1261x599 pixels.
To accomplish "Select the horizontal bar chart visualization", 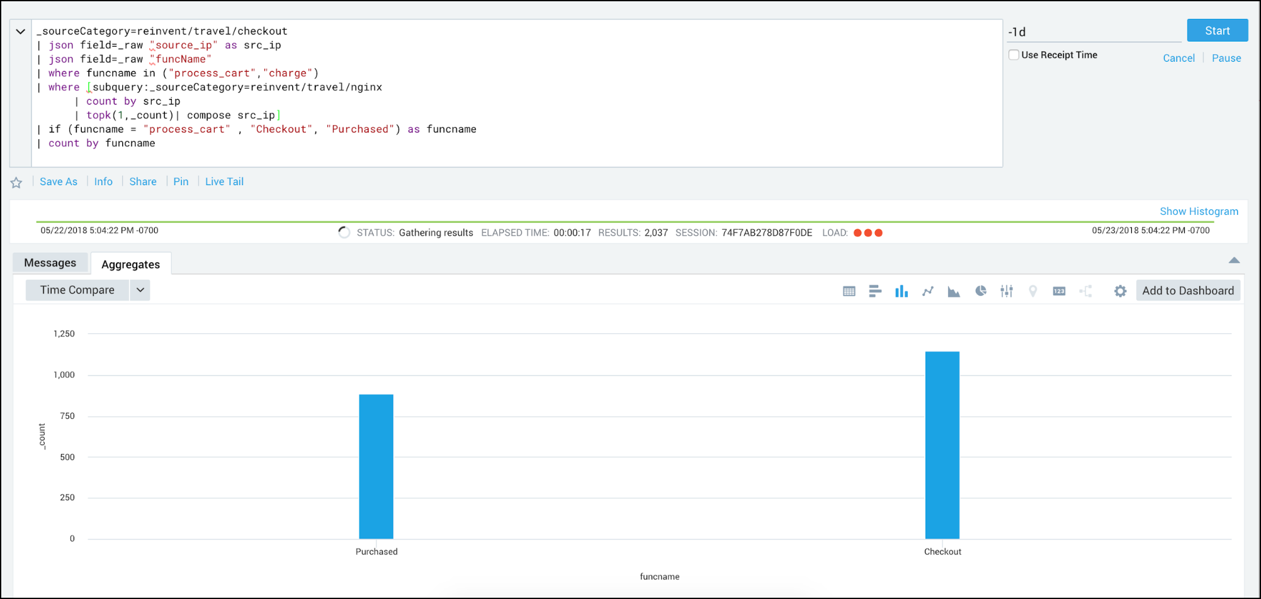I will tap(875, 290).
